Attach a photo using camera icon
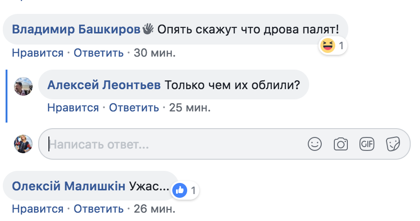This screenshot has width=420, height=221. pyautogui.click(x=341, y=144)
